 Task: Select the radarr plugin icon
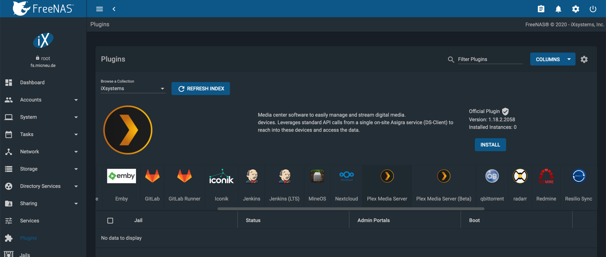click(520, 176)
